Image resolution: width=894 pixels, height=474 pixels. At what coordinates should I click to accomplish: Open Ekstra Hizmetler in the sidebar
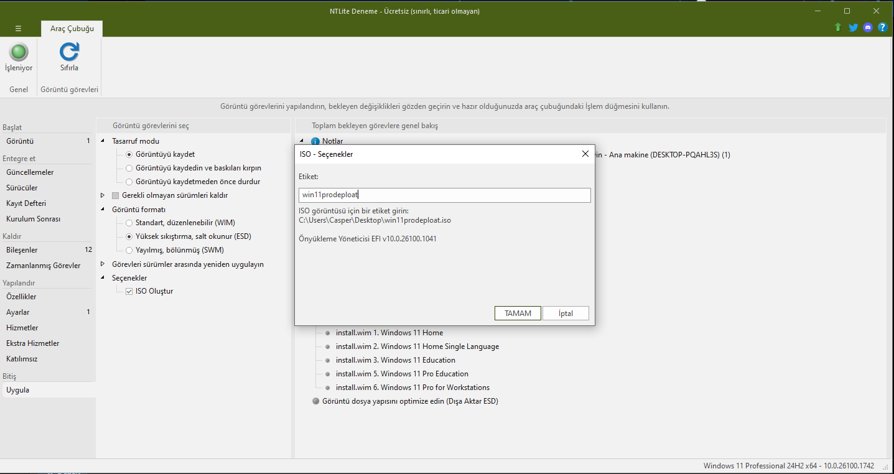click(48, 343)
